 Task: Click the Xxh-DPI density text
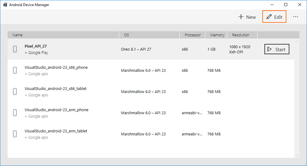pyautogui.click(x=236, y=52)
